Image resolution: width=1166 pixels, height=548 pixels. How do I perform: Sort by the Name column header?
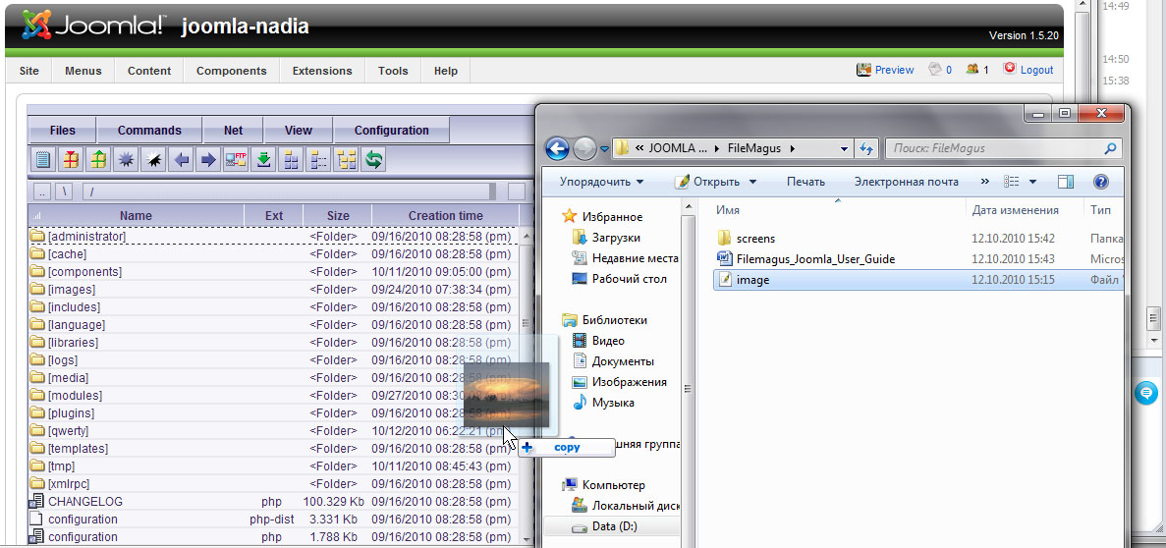click(x=137, y=216)
